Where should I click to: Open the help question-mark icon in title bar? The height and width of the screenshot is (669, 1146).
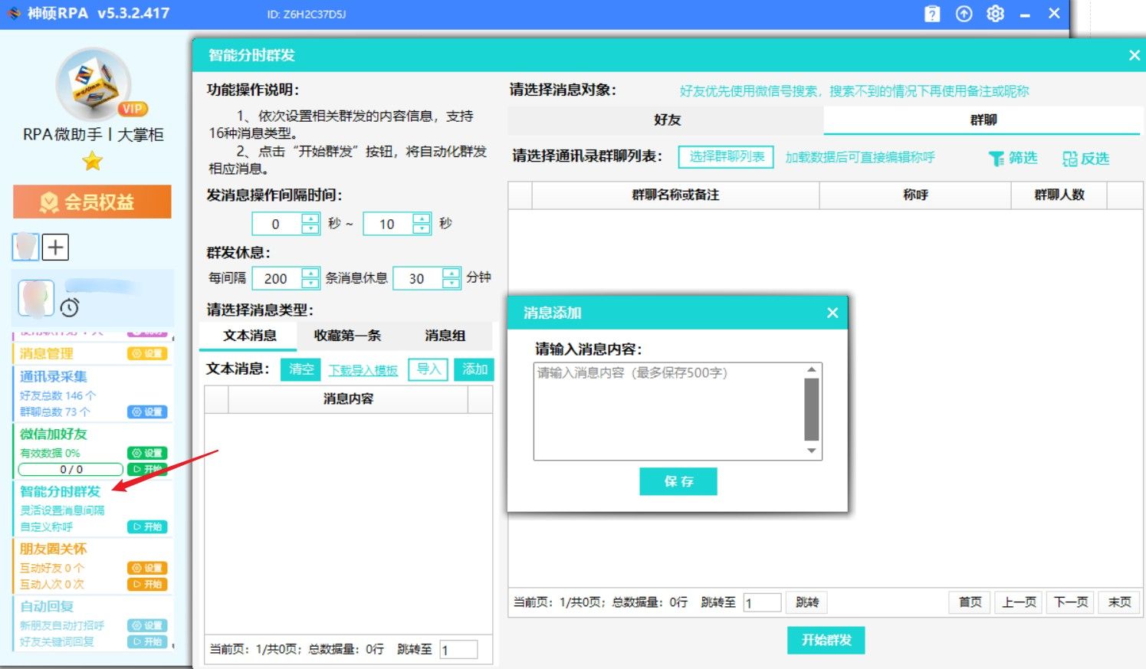click(x=931, y=13)
